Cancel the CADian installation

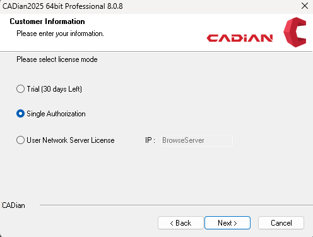(x=281, y=223)
